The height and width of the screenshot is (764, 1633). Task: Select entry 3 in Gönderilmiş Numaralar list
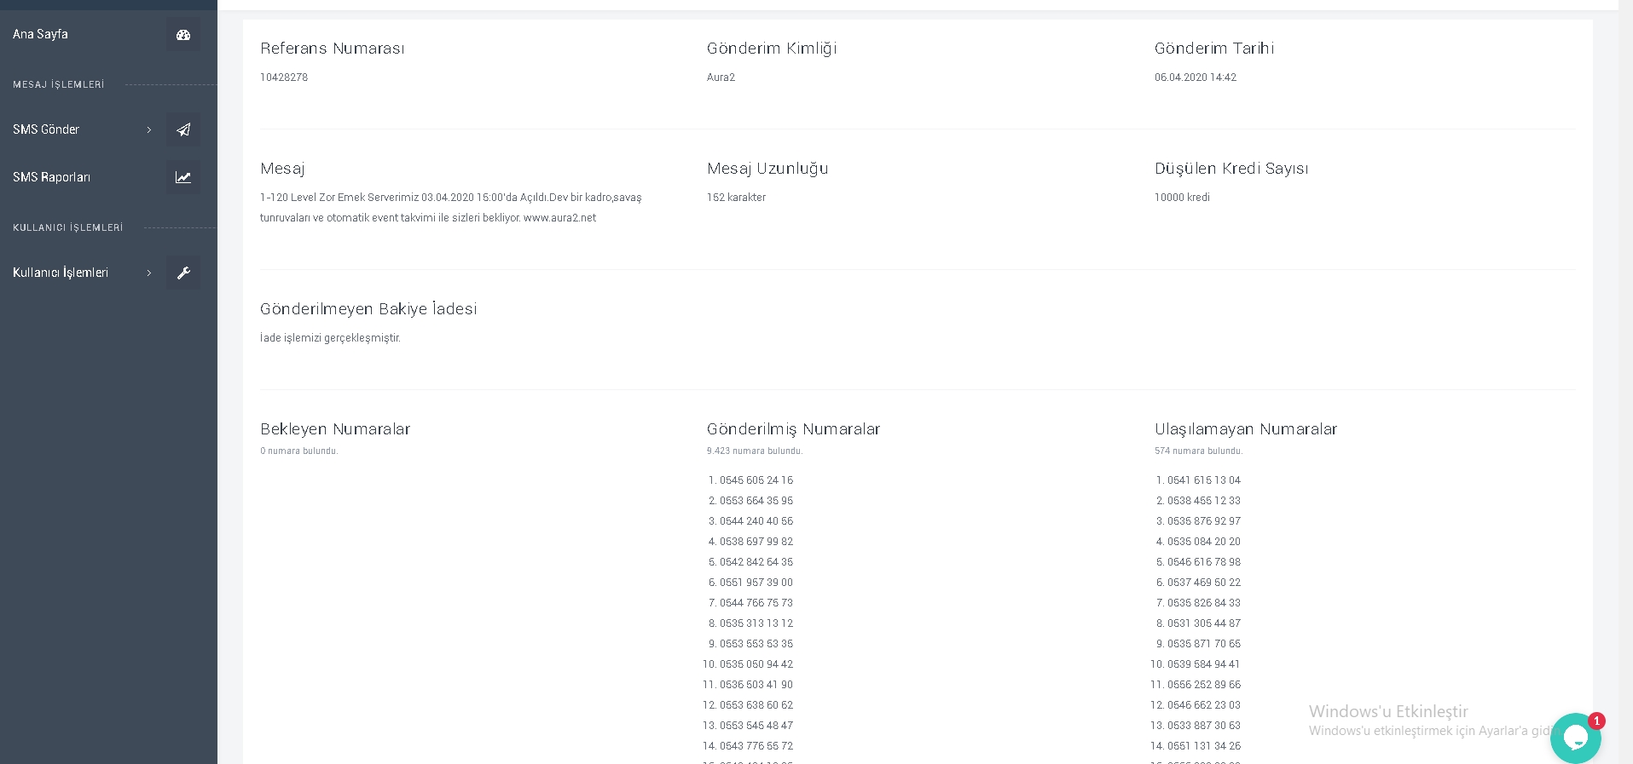coord(756,521)
